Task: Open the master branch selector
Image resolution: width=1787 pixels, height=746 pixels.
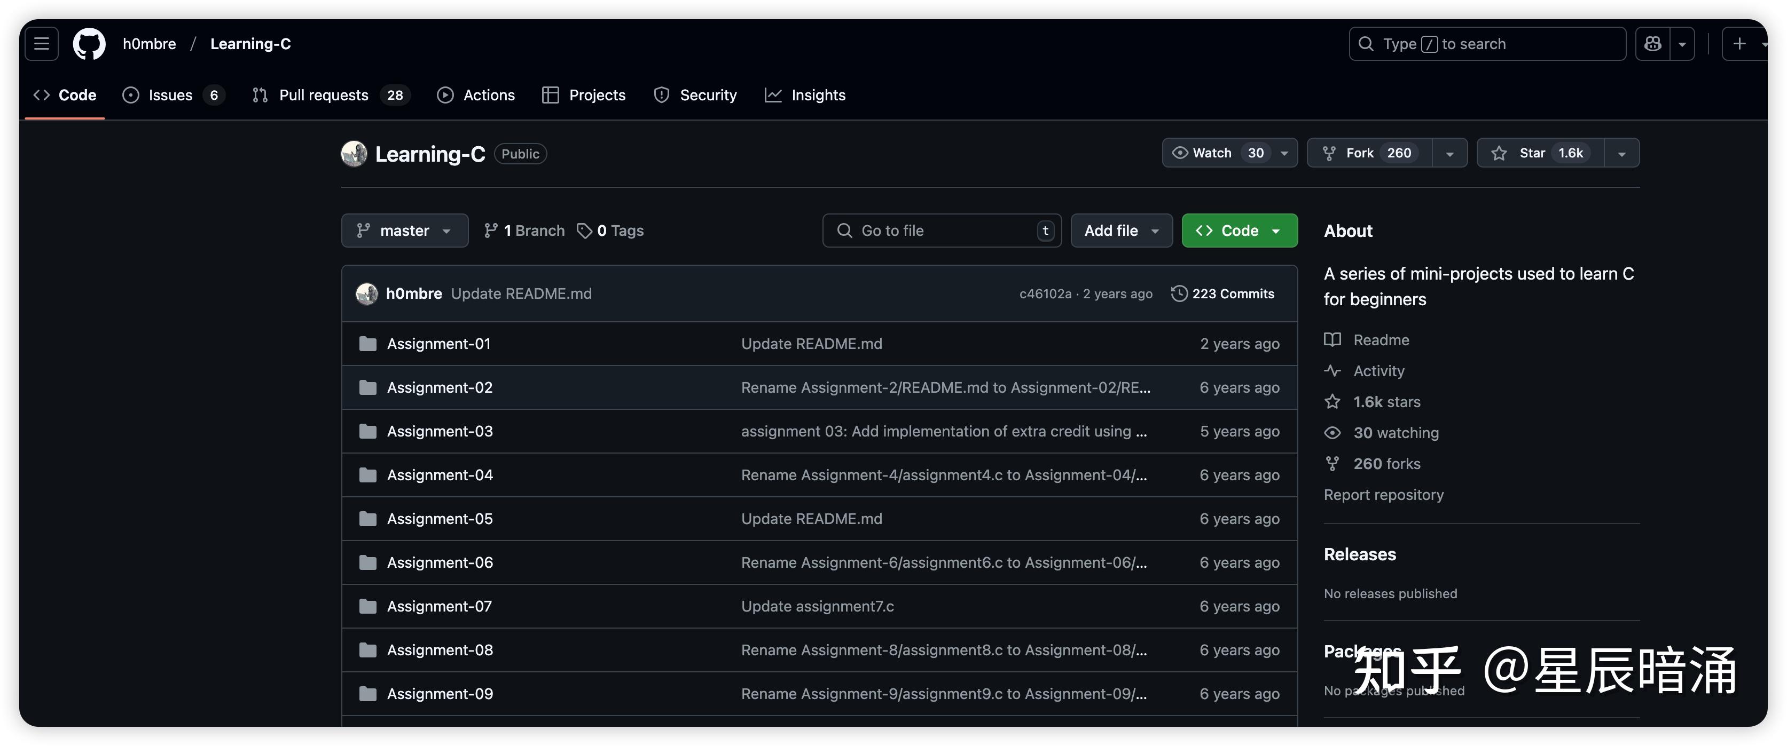Action: click(x=404, y=230)
